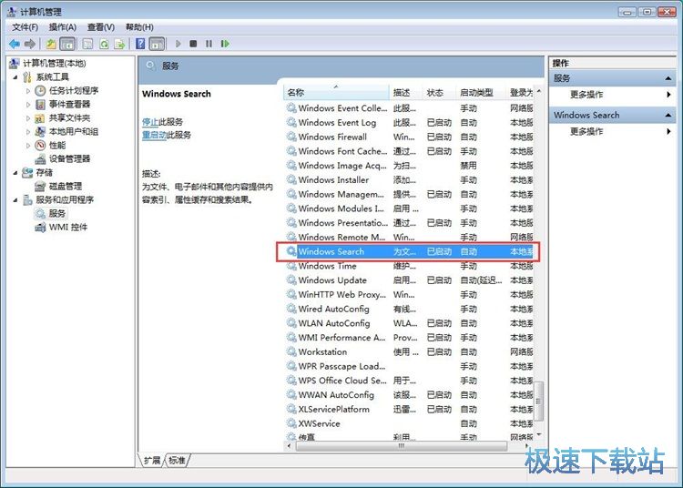Expand the 事件查看器 tree node
The width and height of the screenshot is (683, 488).
coord(28,105)
